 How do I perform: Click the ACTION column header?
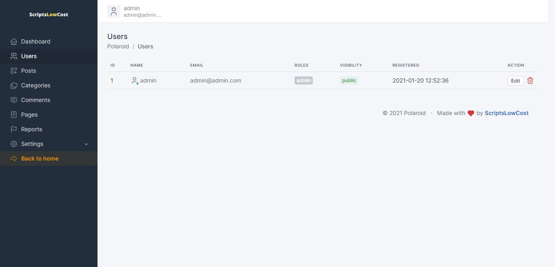click(x=516, y=65)
